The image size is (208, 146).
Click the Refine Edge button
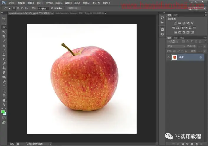73,8
